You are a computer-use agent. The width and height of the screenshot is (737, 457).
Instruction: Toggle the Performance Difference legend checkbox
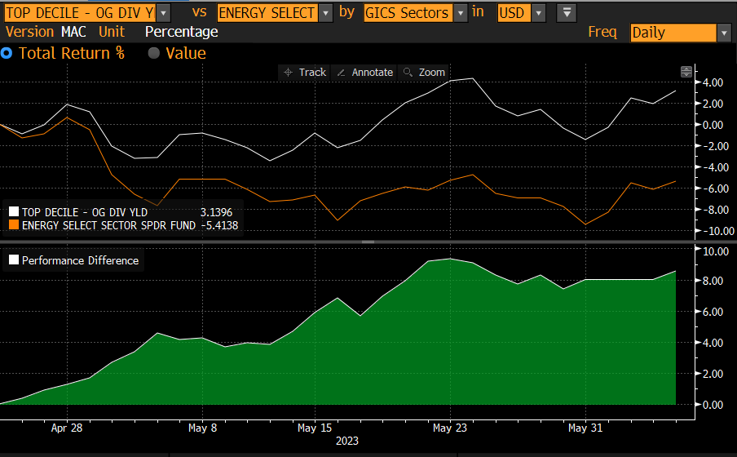click(14, 260)
